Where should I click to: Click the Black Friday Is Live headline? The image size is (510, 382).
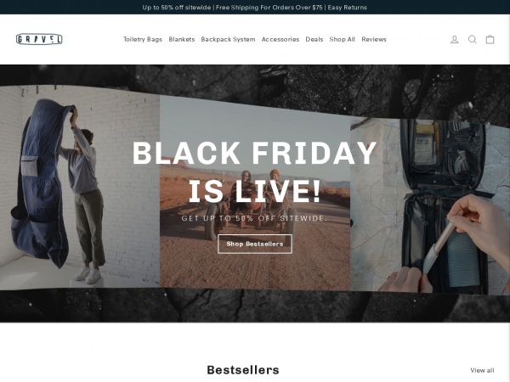[x=255, y=171]
